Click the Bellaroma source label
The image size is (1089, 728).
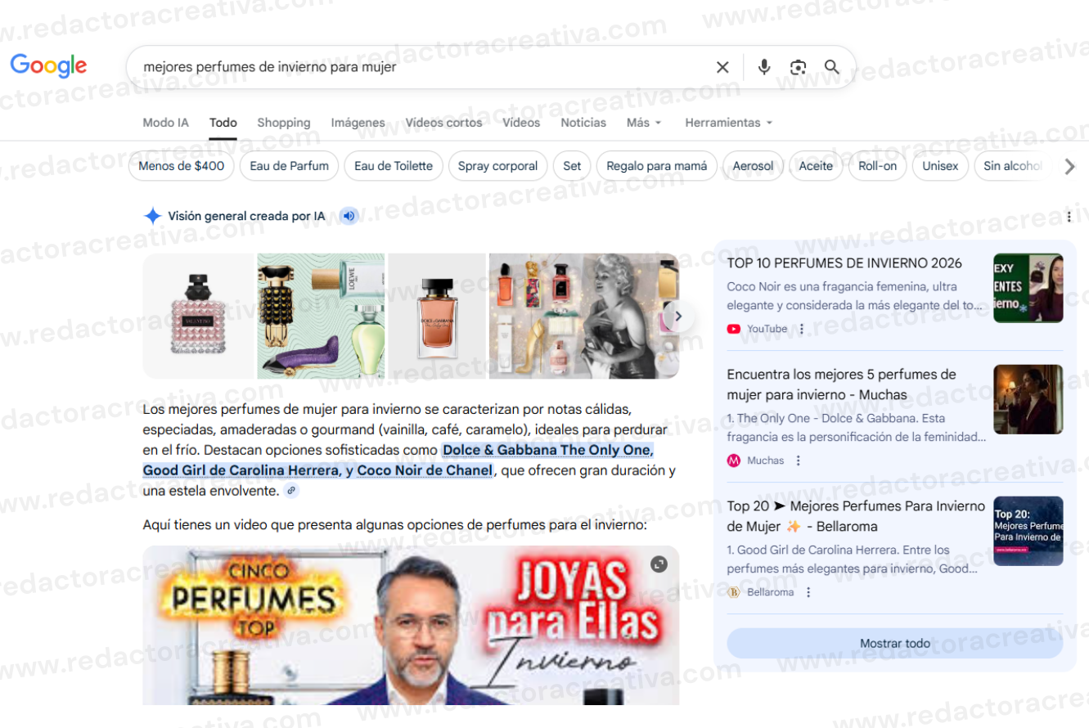(x=770, y=592)
